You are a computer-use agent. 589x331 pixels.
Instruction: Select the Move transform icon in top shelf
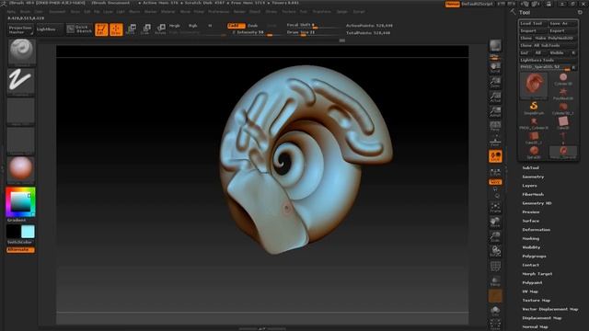coord(131,29)
